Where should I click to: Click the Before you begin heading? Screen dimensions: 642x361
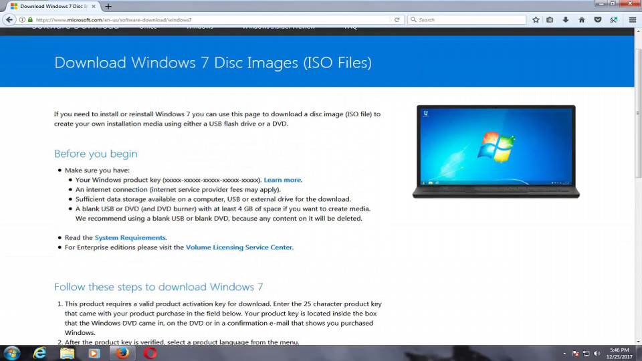96,154
